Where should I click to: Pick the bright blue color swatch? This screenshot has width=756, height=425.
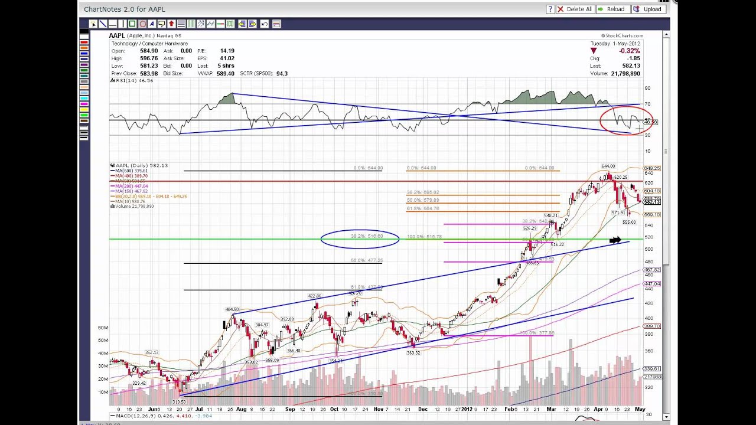[84, 53]
